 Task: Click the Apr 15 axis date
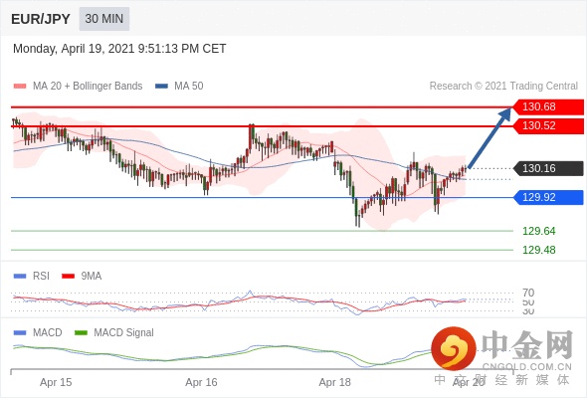56,382
